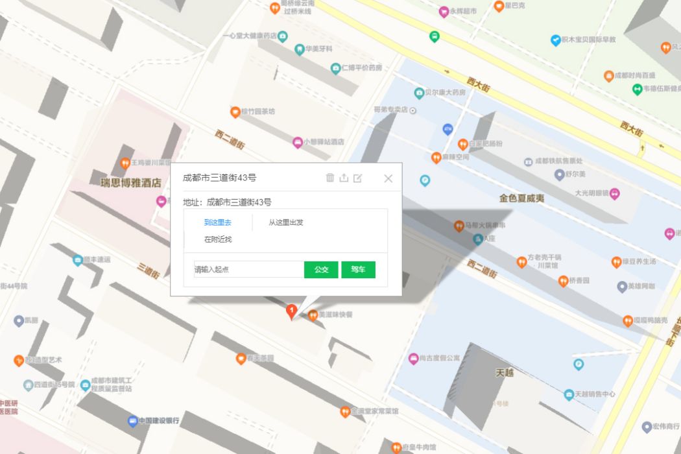The width and height of the screenshot is (681, 454).
Task: Click the green 驾车 button
Action: tap(358, 269)
